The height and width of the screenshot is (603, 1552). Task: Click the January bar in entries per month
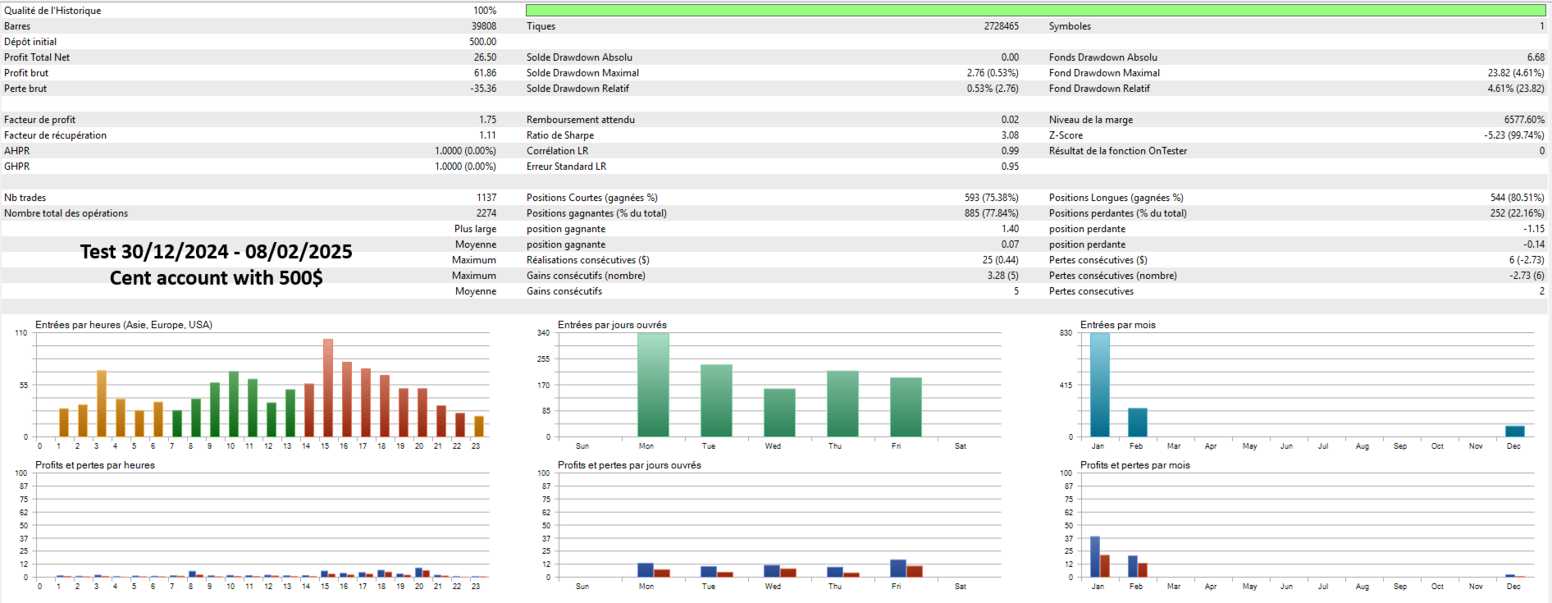tap(1100, 385)
